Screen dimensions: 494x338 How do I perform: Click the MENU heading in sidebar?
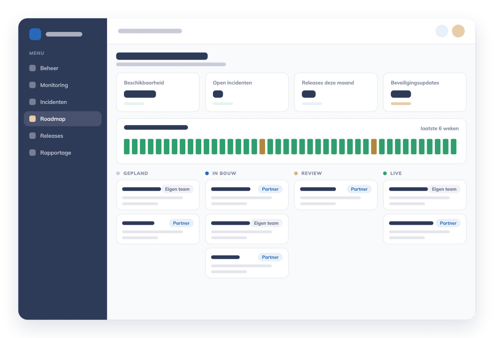pos(37,53)
